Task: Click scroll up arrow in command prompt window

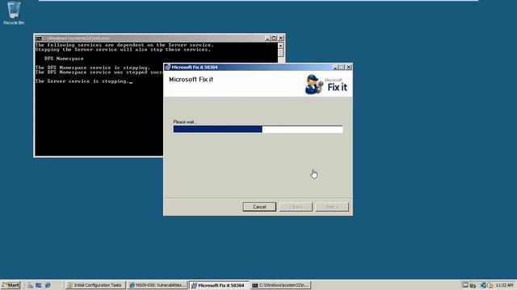Action: [280, 45]
